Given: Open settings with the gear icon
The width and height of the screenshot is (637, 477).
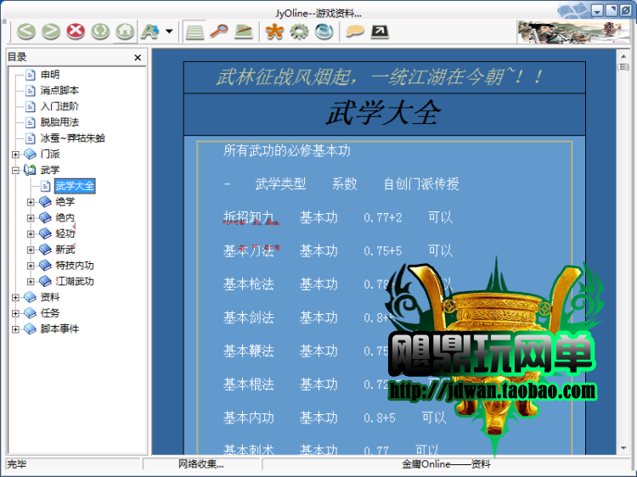Looking at the screenshot, I should click(x=300, y=31).
